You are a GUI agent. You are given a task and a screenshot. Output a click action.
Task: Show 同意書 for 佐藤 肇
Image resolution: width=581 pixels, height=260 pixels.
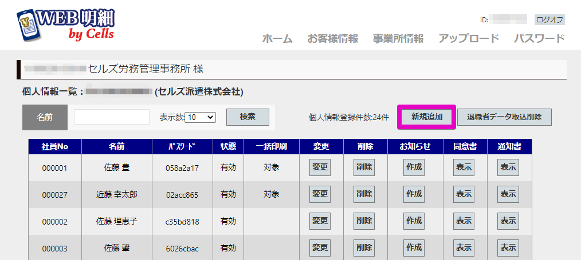[x=464, y=248]
